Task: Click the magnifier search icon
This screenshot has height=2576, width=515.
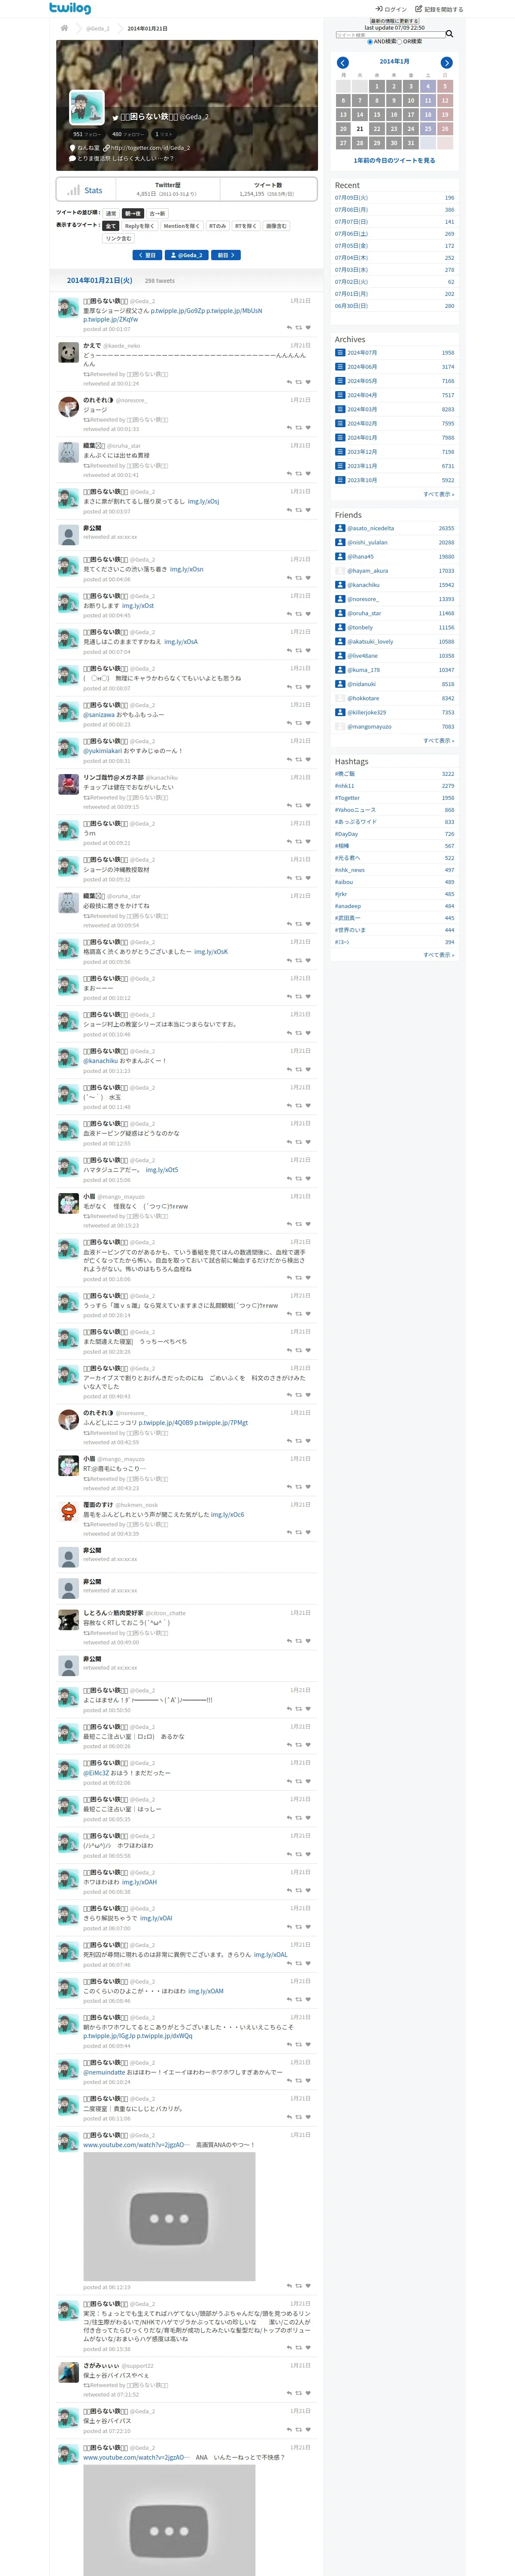Action: click(449, 34)
